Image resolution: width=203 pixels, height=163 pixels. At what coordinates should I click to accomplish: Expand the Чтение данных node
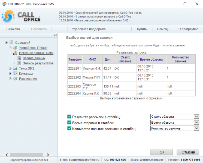14,58
